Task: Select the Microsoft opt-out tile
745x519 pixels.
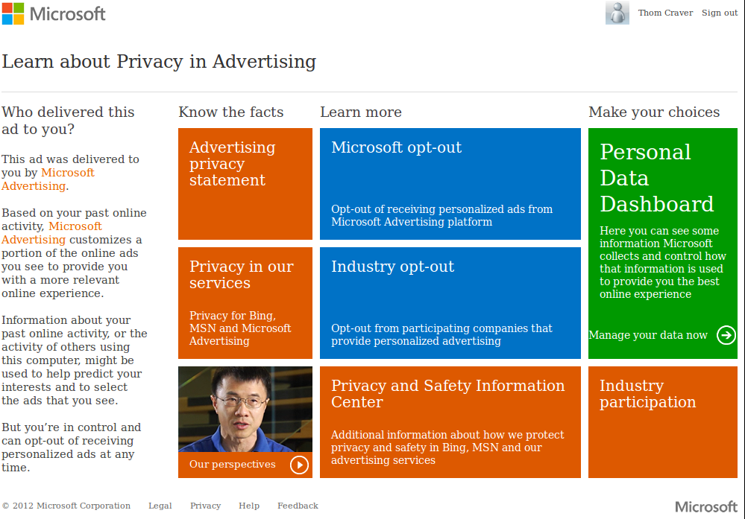Action: 450,183
